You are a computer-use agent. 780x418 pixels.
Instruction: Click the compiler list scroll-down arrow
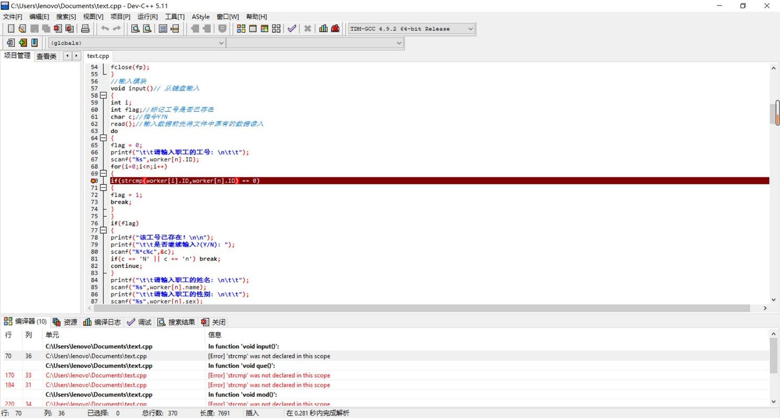coord(774,402)
